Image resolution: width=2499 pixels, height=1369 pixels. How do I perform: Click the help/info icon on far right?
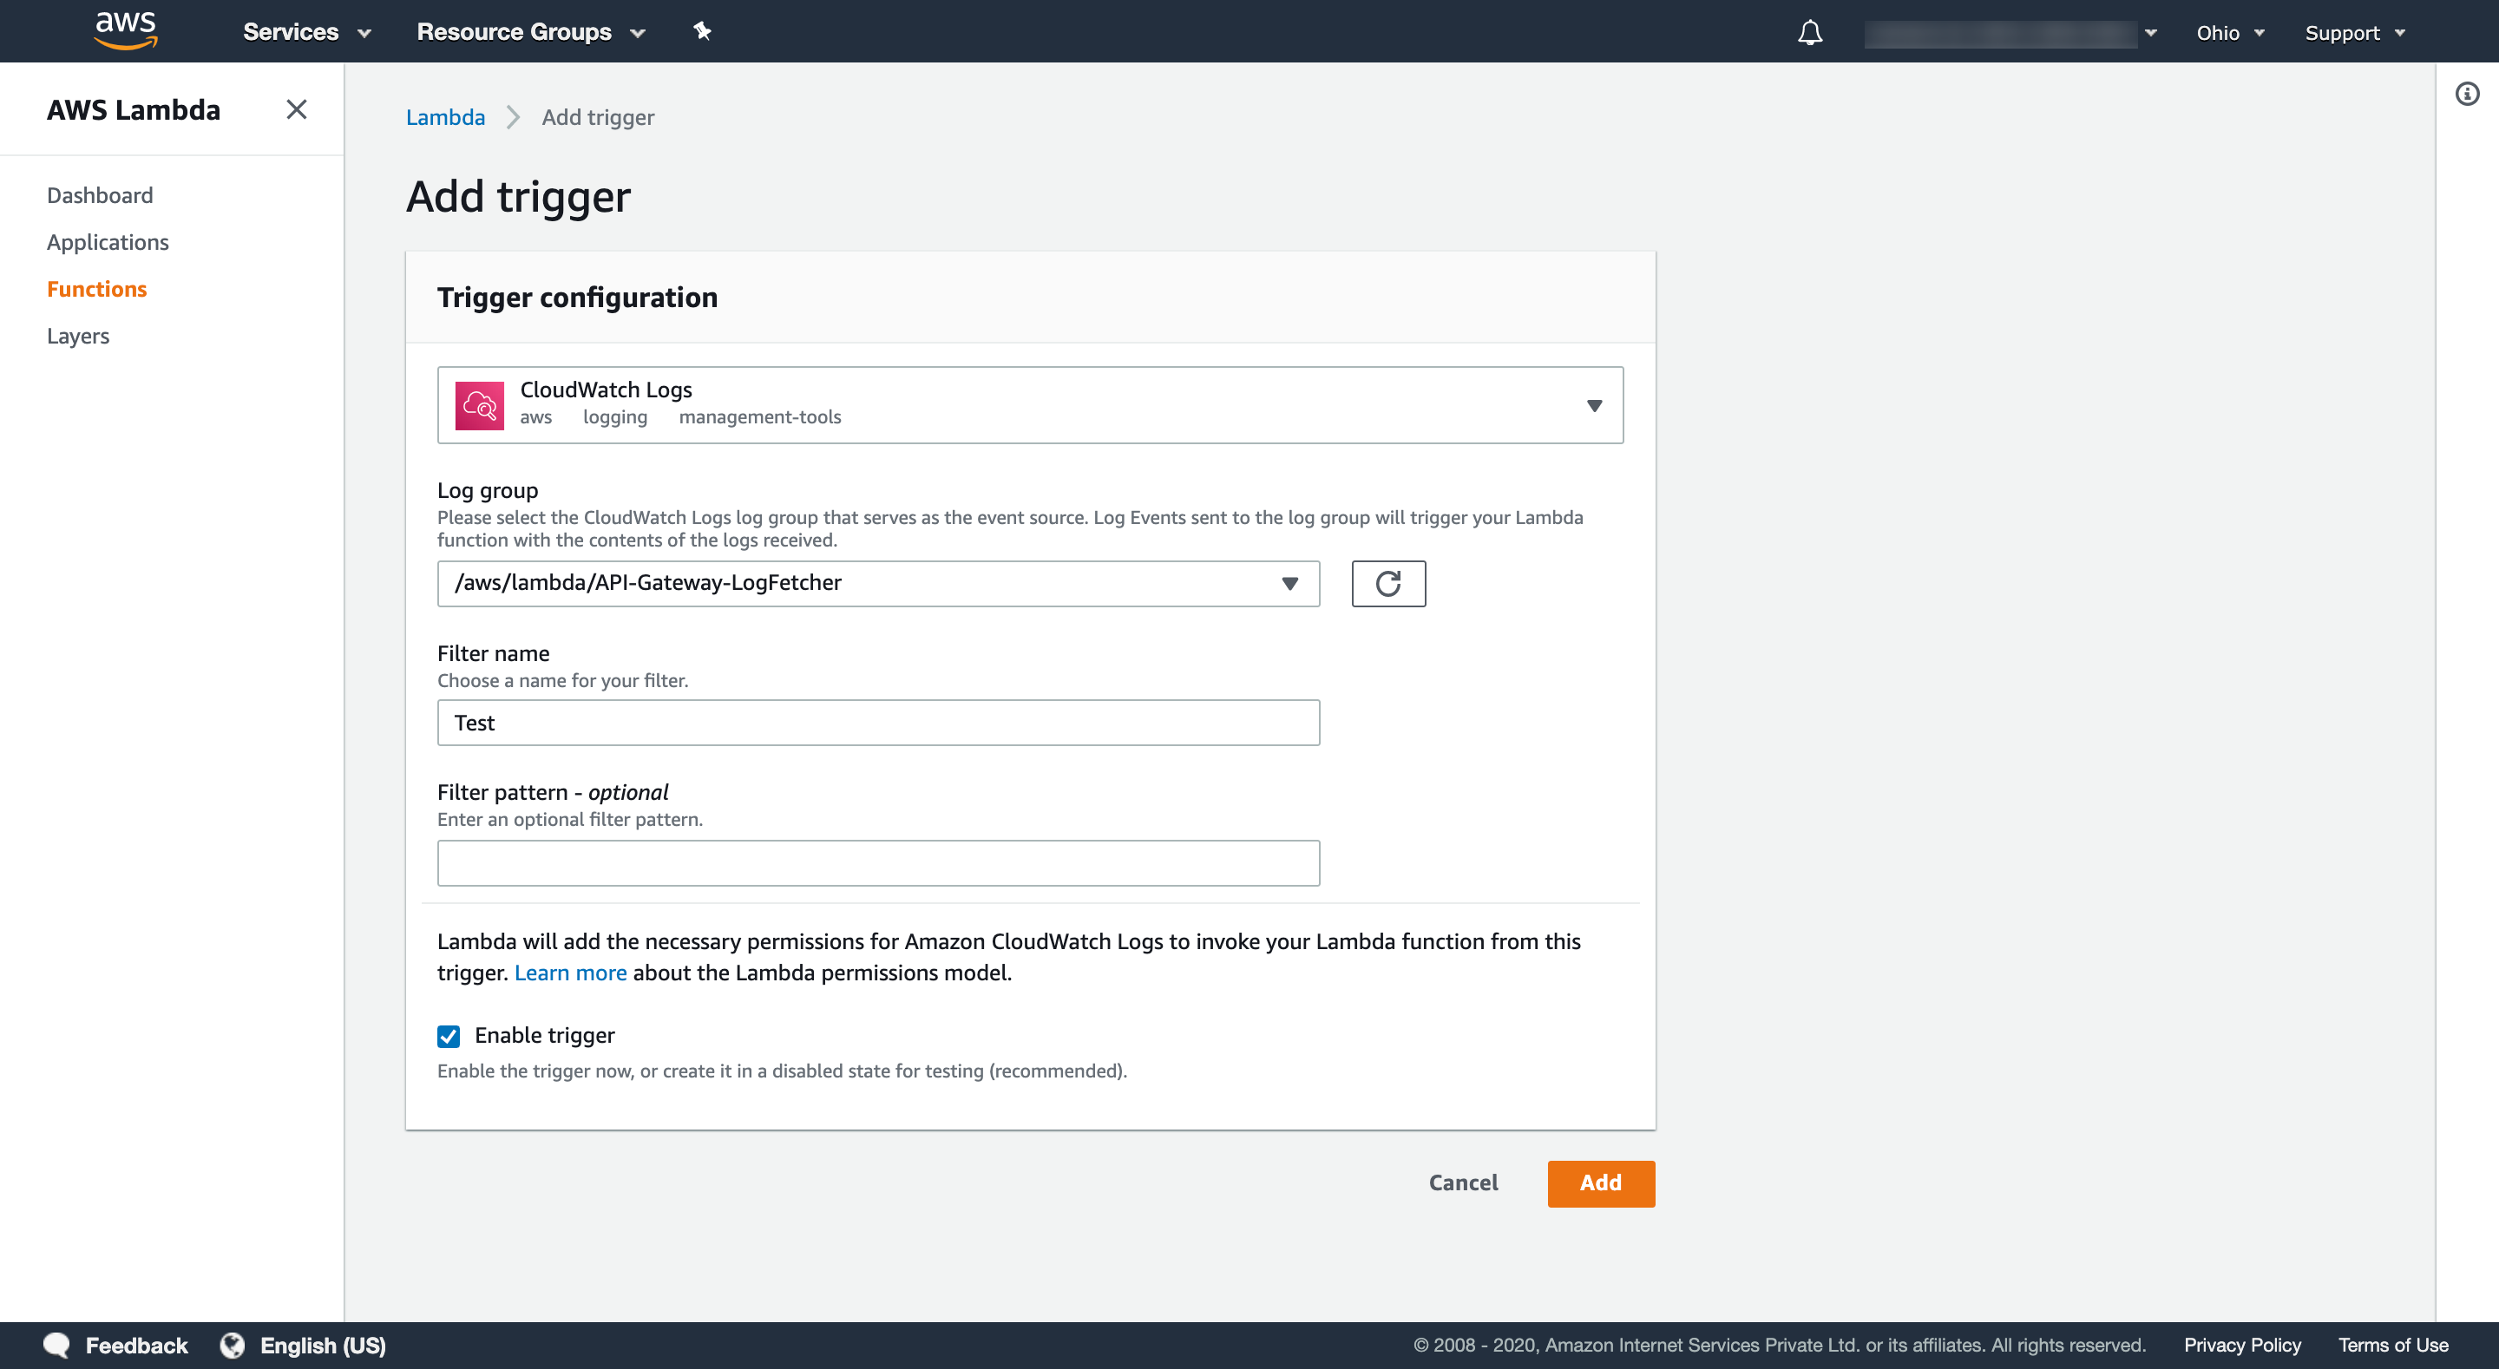pos(2467,95)
